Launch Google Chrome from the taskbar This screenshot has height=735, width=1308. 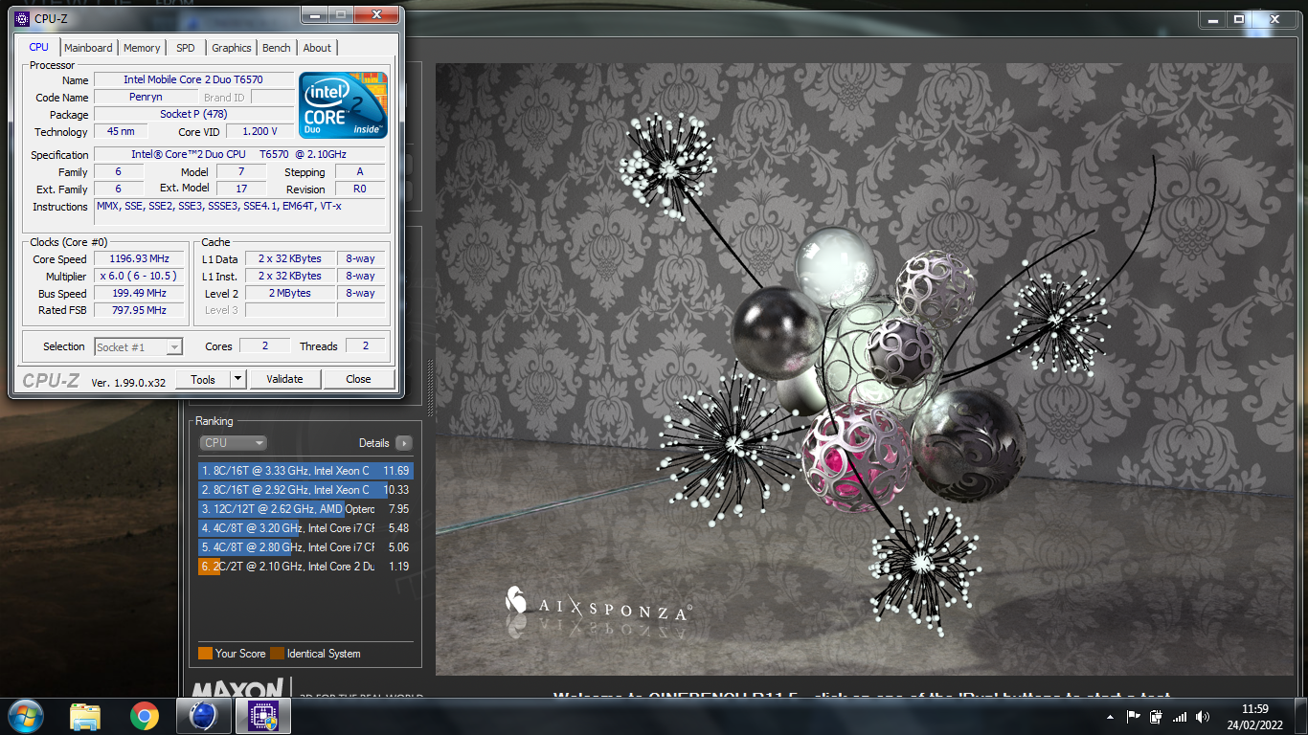click(x=145, y=716)
